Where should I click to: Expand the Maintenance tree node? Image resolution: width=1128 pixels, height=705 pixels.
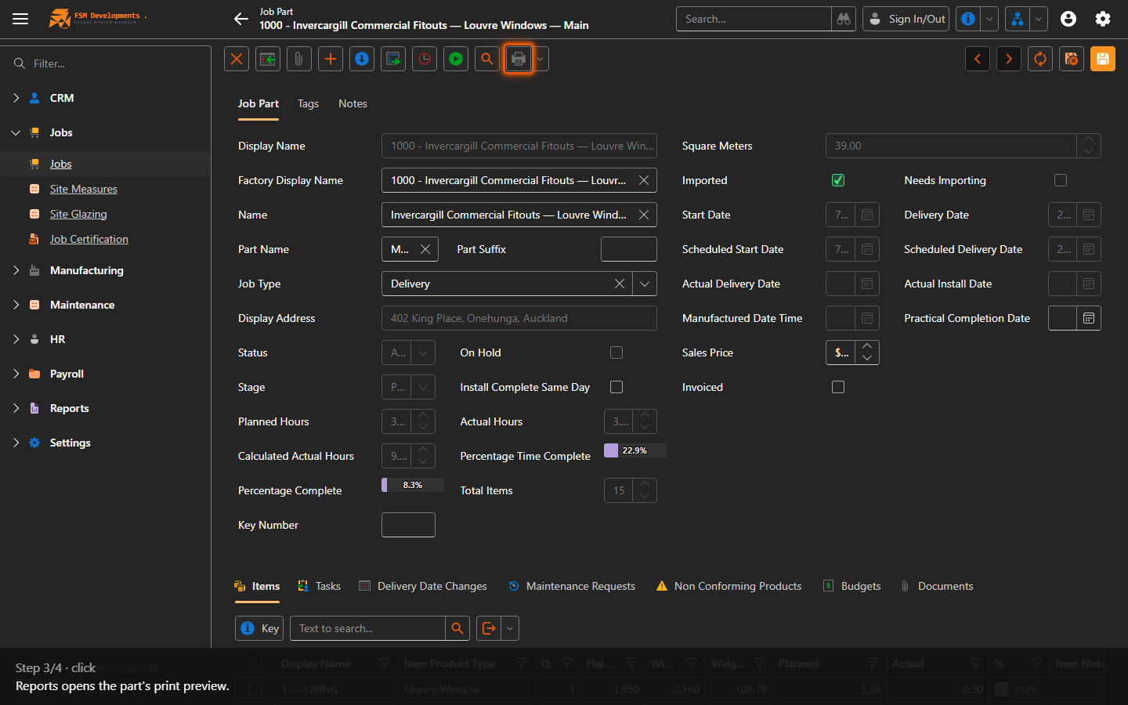[16, 305]
